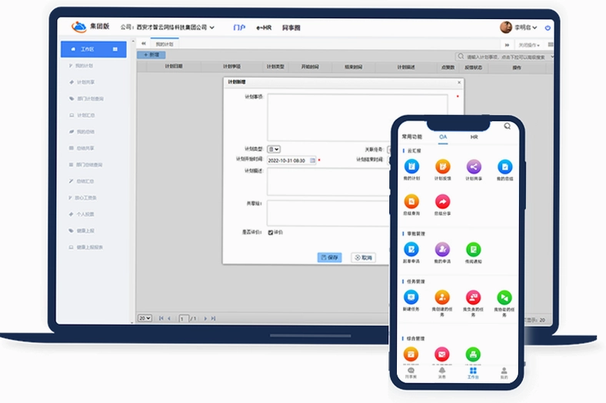Viewport: 606px width, 403px height.
Task: Click the 取消 cancel button
Action: (x=363, y=257)
